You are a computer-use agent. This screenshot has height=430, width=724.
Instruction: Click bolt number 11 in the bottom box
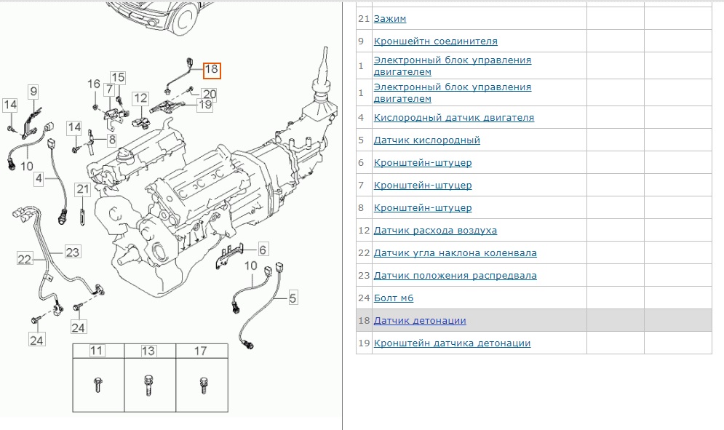(x=97, y=351)
